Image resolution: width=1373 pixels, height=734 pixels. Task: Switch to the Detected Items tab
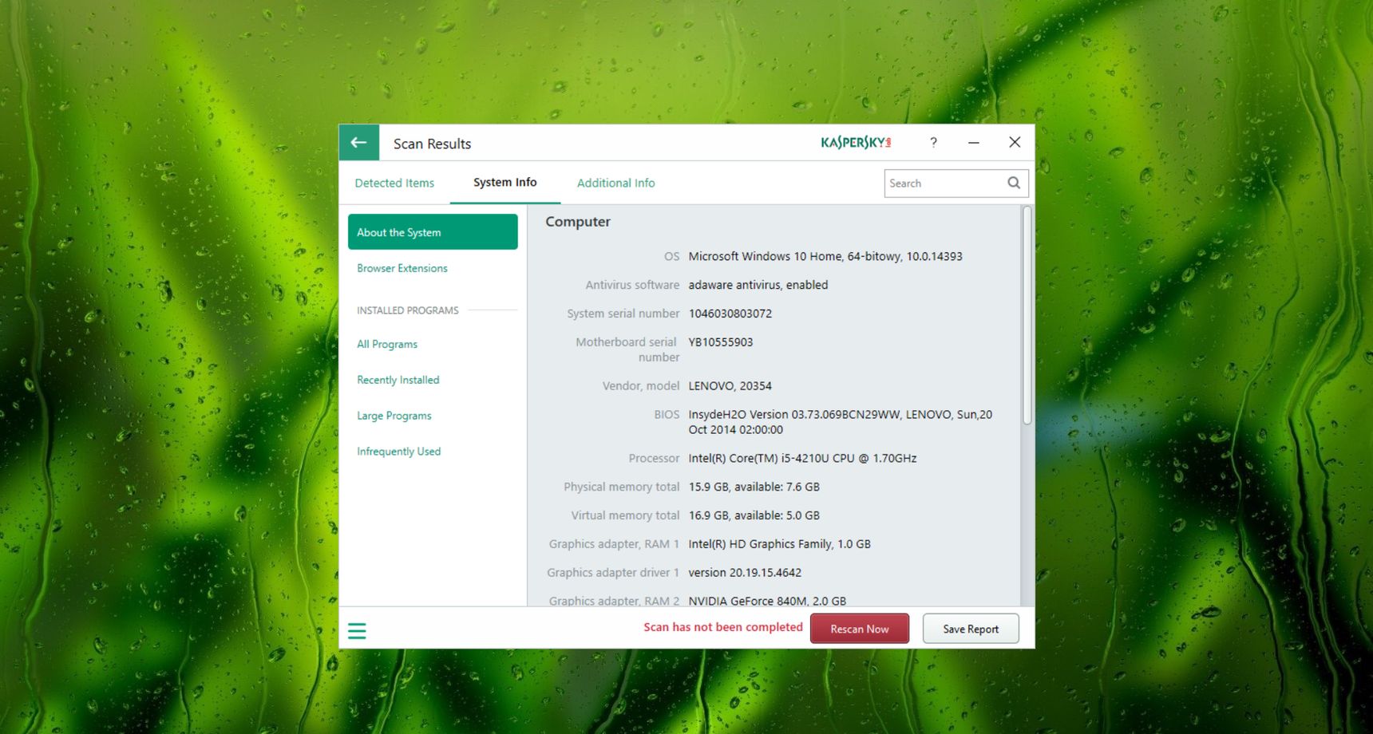[394, 183]
